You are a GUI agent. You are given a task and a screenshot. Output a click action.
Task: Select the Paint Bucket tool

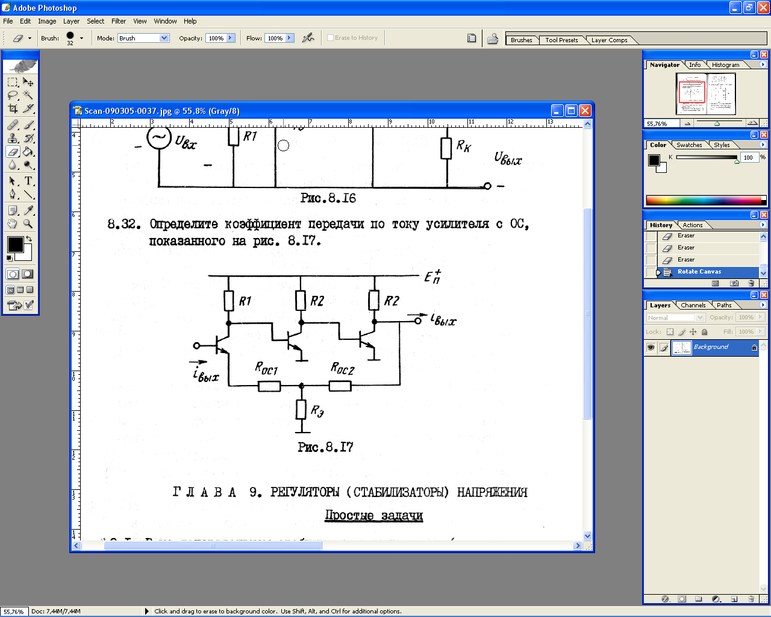tap(28, 151)
